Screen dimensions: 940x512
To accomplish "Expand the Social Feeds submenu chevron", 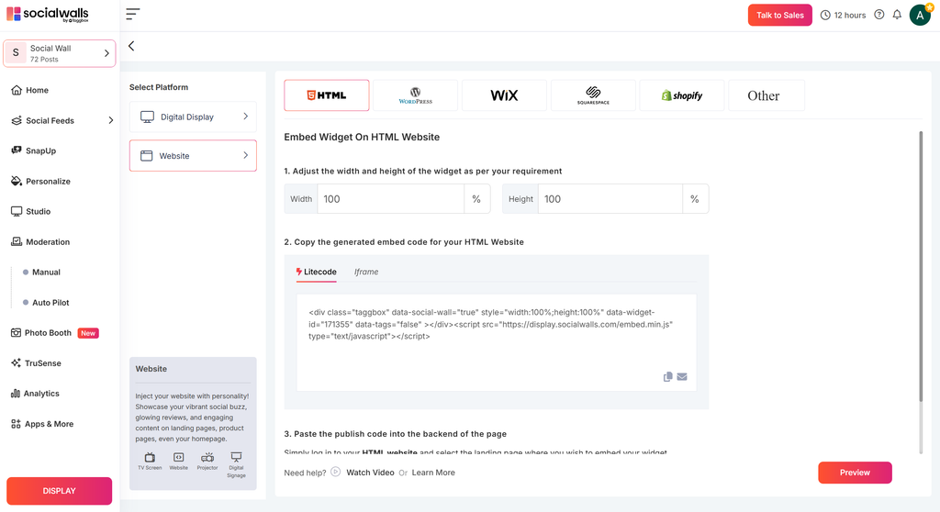I will tap(110, 120).
